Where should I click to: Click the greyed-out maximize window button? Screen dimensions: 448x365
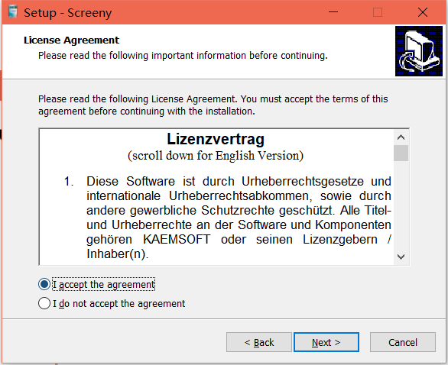tap(378, 12)
